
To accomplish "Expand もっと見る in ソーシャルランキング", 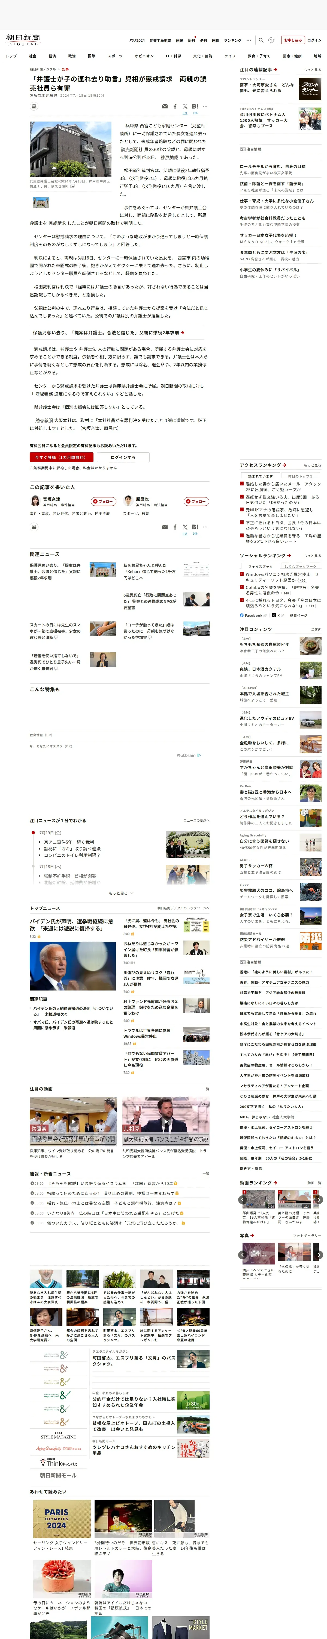I will pyautogui.click(x=312, y=555).
